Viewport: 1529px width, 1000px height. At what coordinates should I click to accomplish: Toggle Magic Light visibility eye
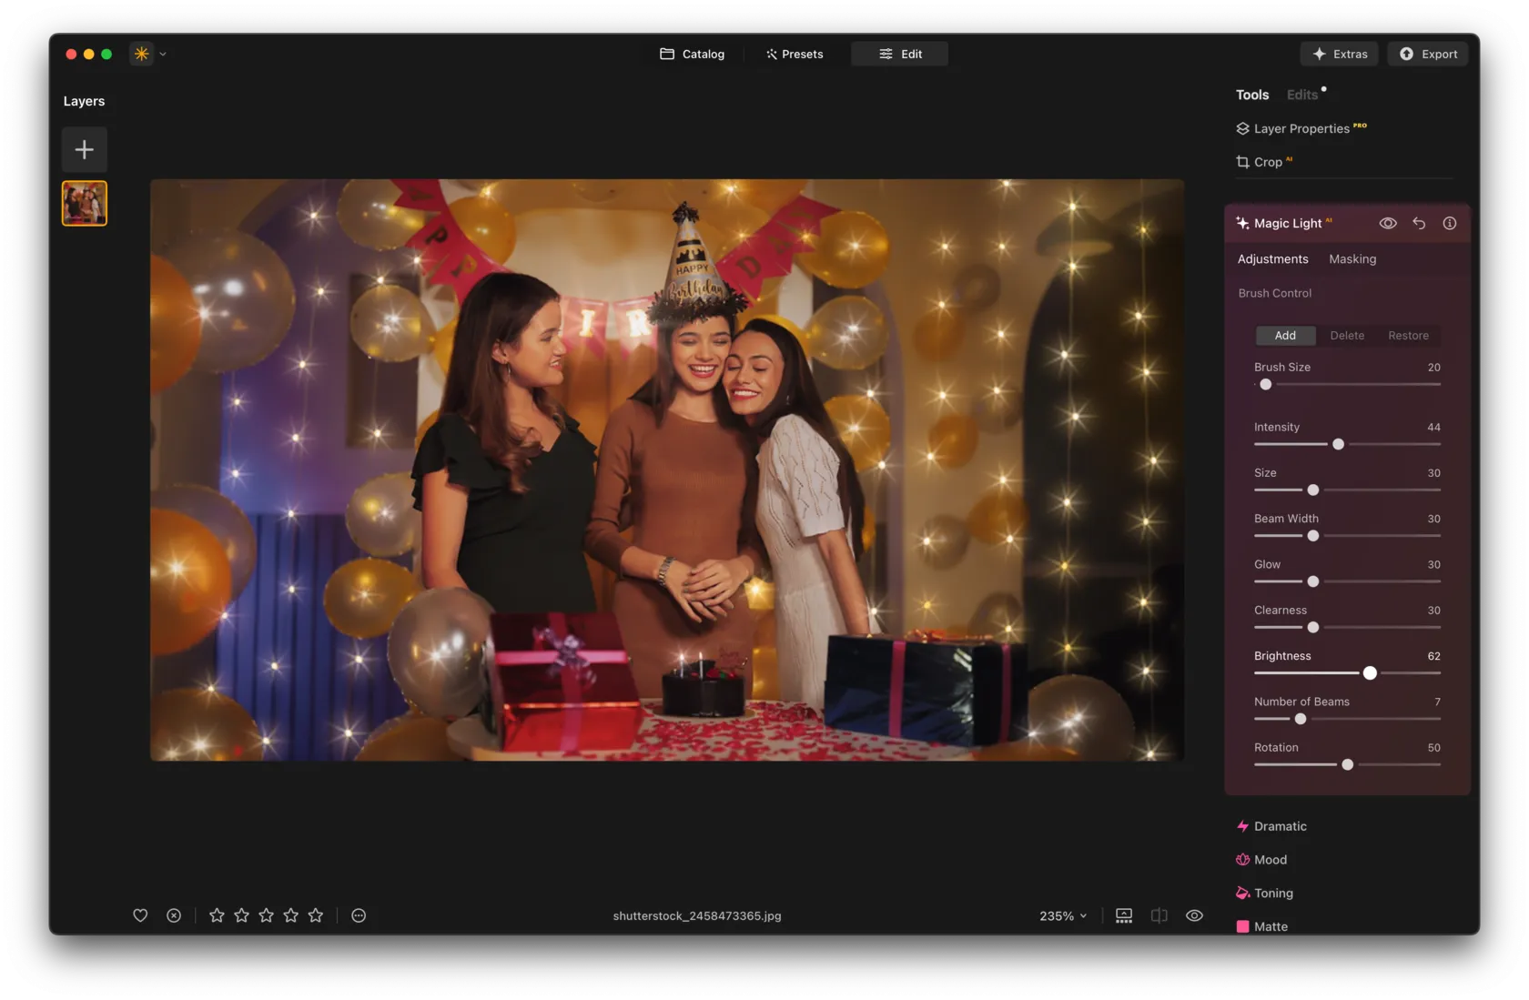click(1388, 223)
